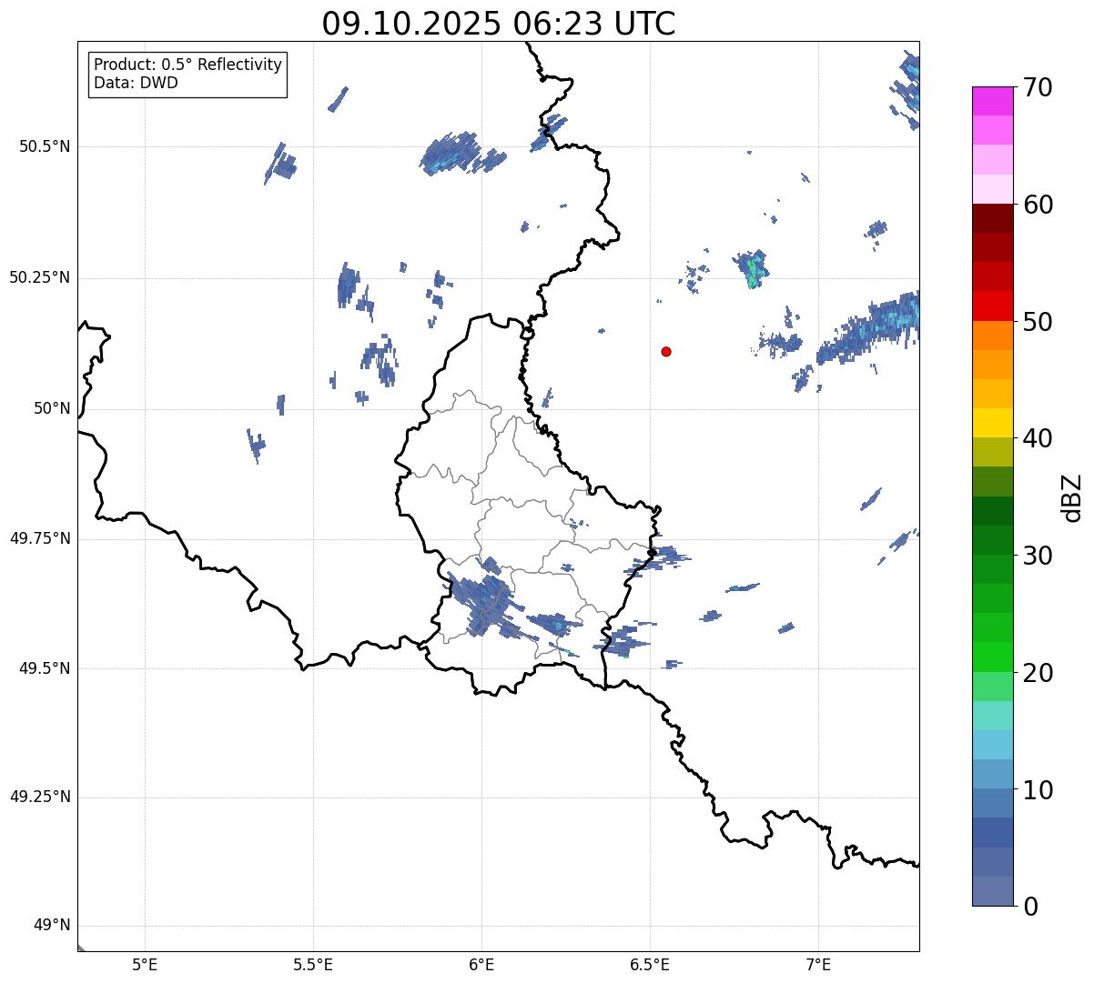
Task: Click the 7°E longitude label
Action: [818, 964]
